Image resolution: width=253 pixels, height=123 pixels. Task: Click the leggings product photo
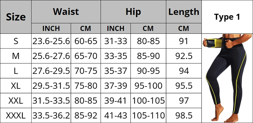[227, 78]
